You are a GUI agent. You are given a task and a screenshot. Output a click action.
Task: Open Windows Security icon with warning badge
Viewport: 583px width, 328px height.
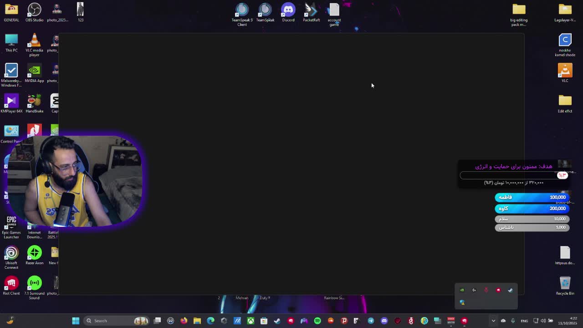coord(462,302)
